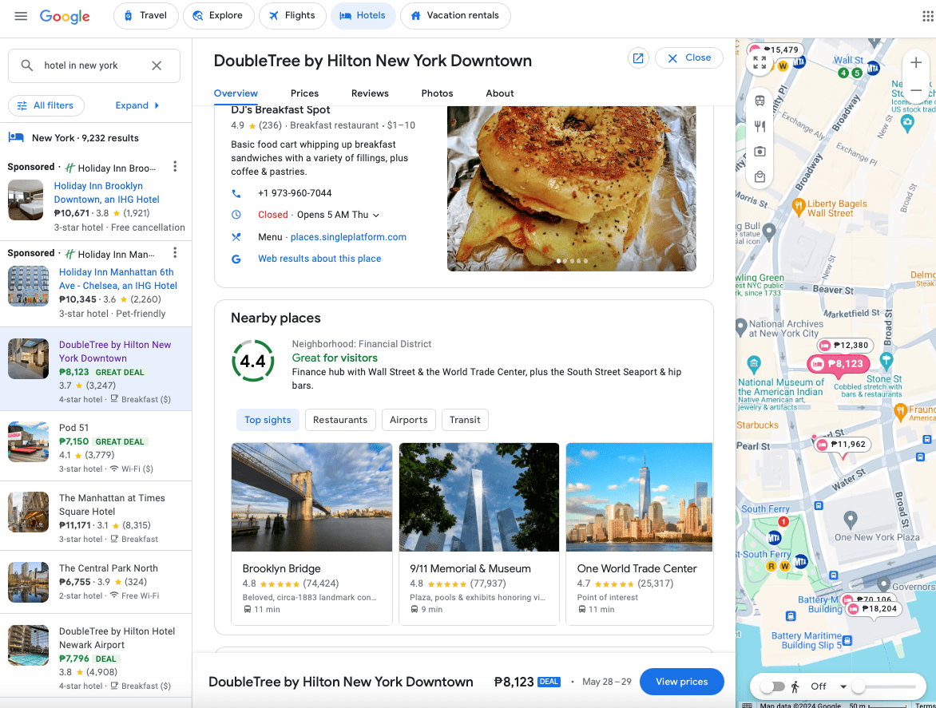Click the May 28–29 dates
The height and width of the screenshot is (708, 936).
point(606,682)
